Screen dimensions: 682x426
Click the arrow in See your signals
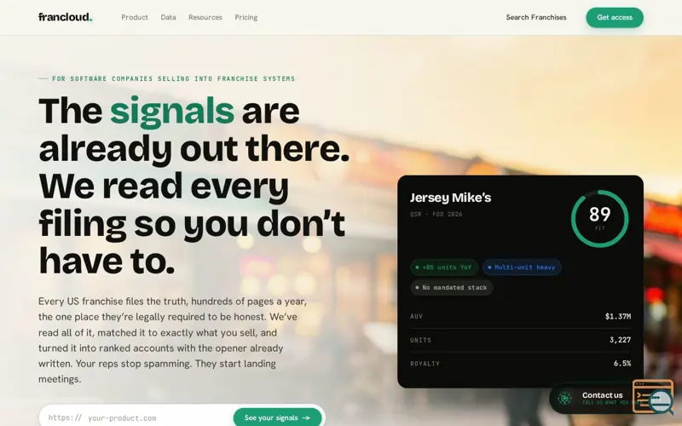[x=306, y=417]
